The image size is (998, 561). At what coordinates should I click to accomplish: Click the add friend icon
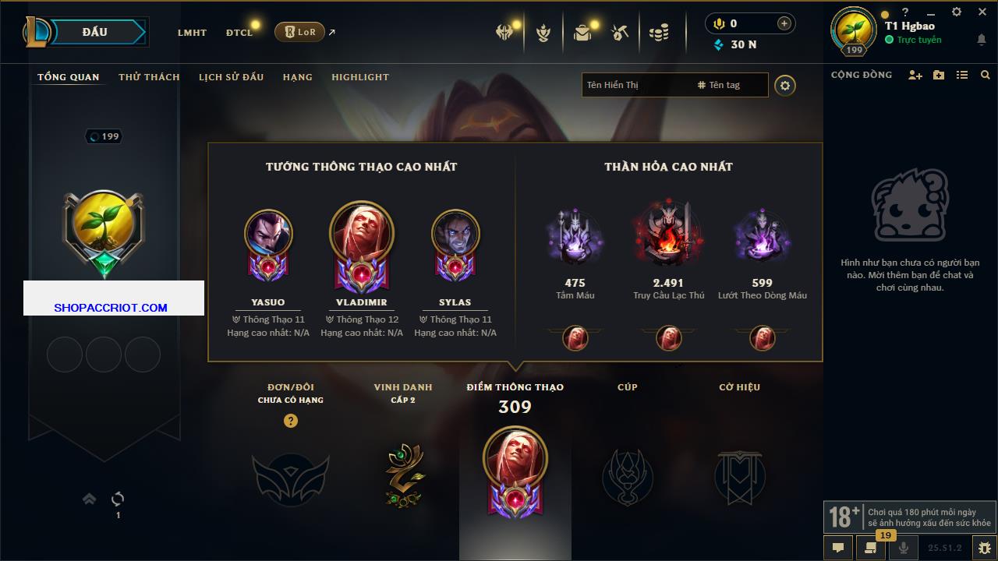915,75
